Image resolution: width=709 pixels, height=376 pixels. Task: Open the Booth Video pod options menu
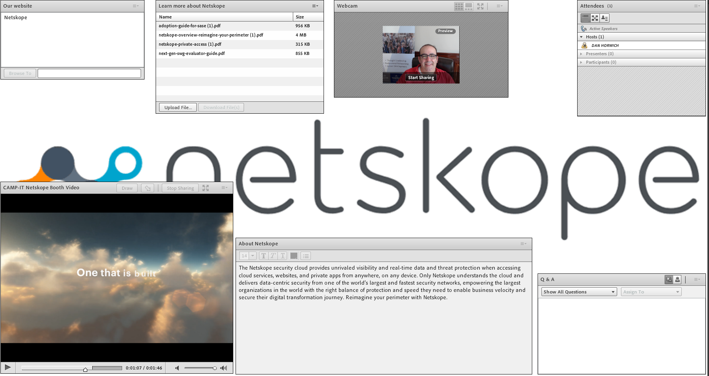coord(224,188)
